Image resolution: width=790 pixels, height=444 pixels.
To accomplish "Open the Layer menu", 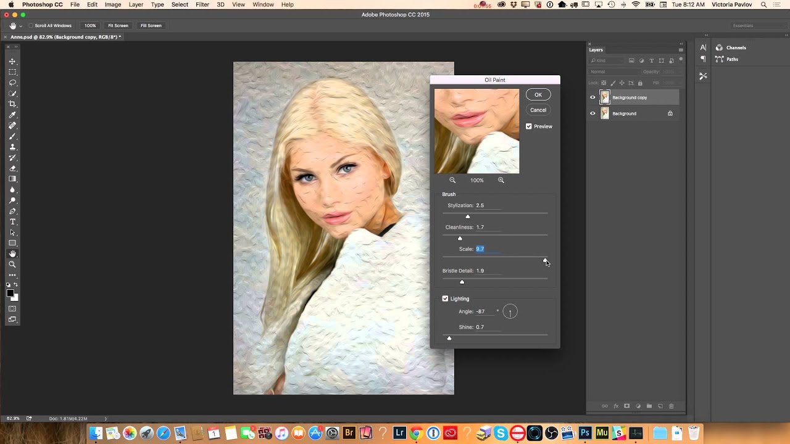I will pos(136,4).
